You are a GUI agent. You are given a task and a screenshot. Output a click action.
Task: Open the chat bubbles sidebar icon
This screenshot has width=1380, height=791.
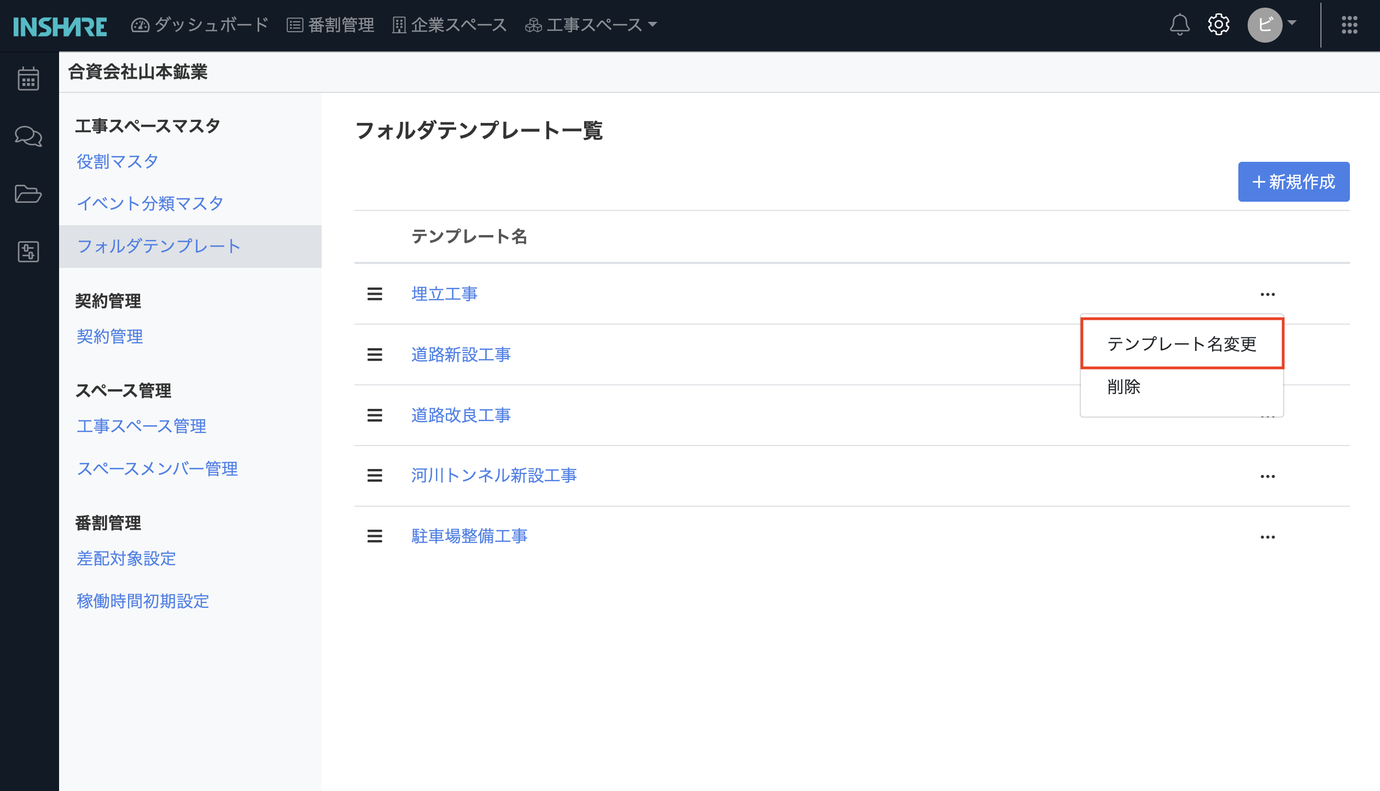(28, 136)
